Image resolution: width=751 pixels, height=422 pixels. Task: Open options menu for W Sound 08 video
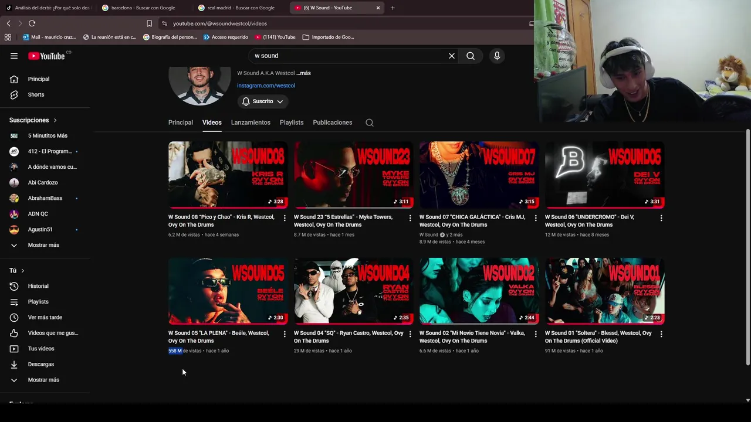(285, 218)
